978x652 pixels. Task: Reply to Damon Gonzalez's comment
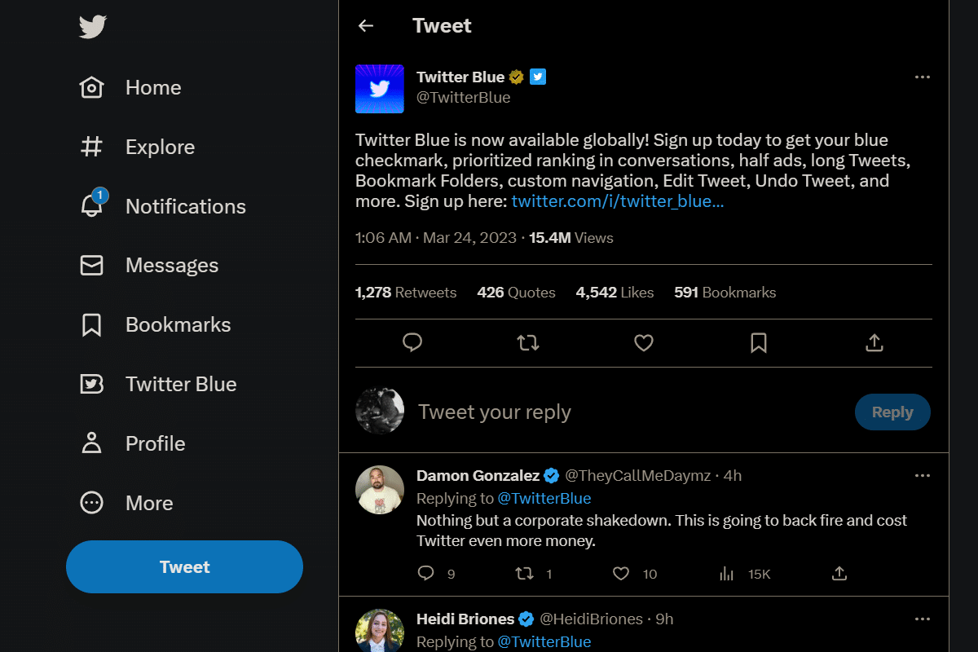coord(425,573)
